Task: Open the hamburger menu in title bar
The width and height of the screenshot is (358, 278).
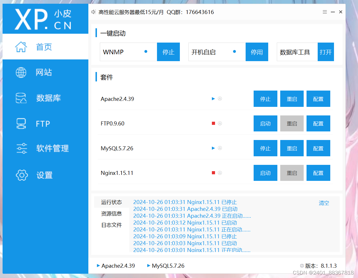Action: coord(325,12)
